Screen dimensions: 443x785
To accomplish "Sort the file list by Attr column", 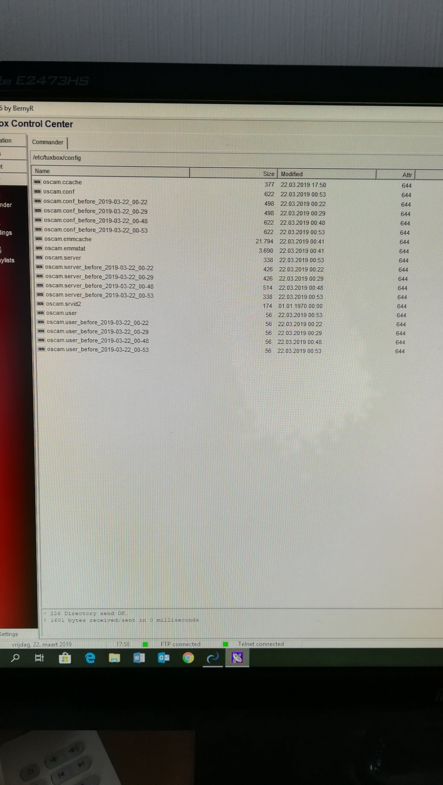I will pos(396,175).
